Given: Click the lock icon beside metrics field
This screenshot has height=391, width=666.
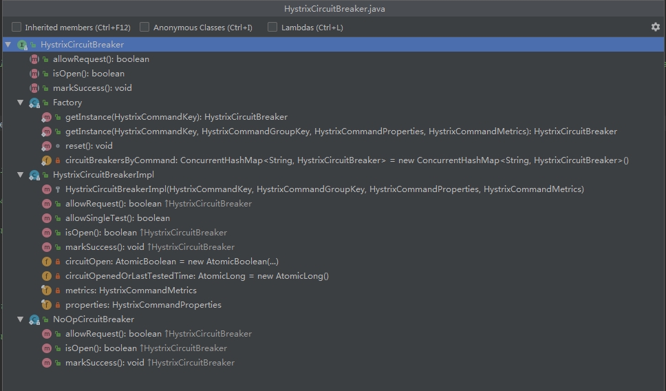Looking at the screenshot, I should click(58, 290).
